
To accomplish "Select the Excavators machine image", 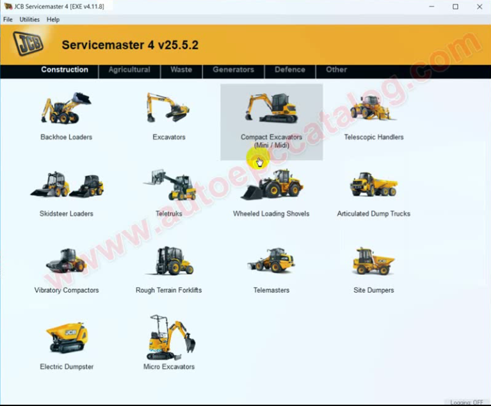I will click(168, 107).
